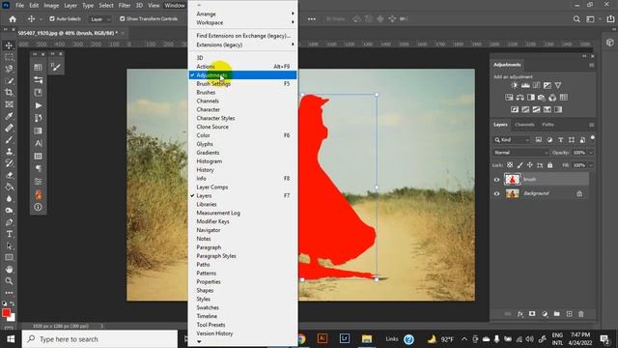Open Actions panel play icon
The width and height of the screenshot is (618, 348).
39,105
